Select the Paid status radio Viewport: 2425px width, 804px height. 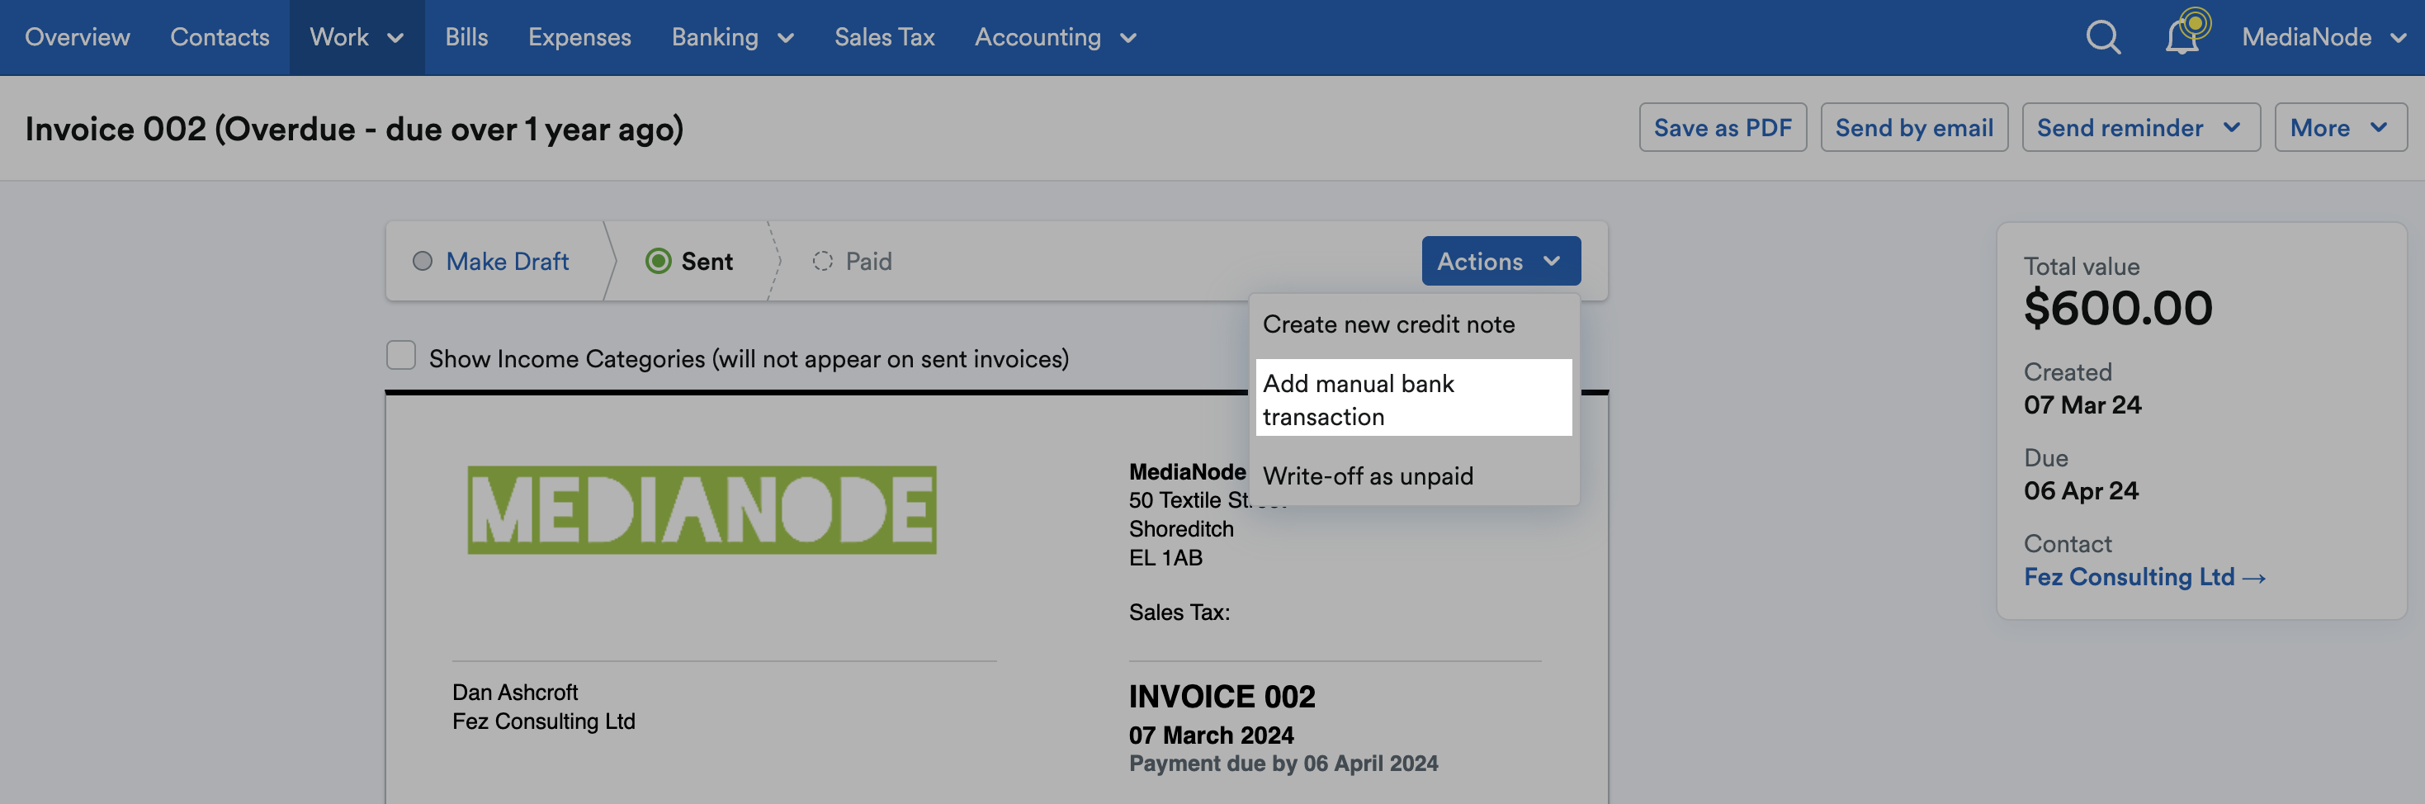point(823,261)
